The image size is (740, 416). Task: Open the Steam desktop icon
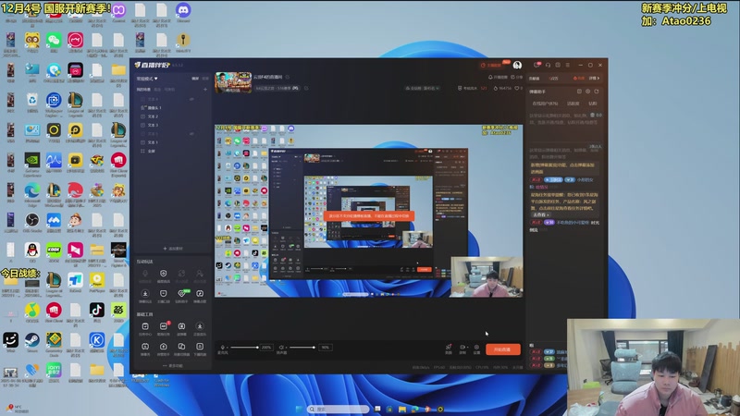32,340
